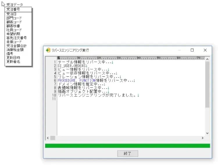Click the log's vertical scrollbar down arrow
The height and width of the screenshot is (165, 218).
[x=207, y=133]
